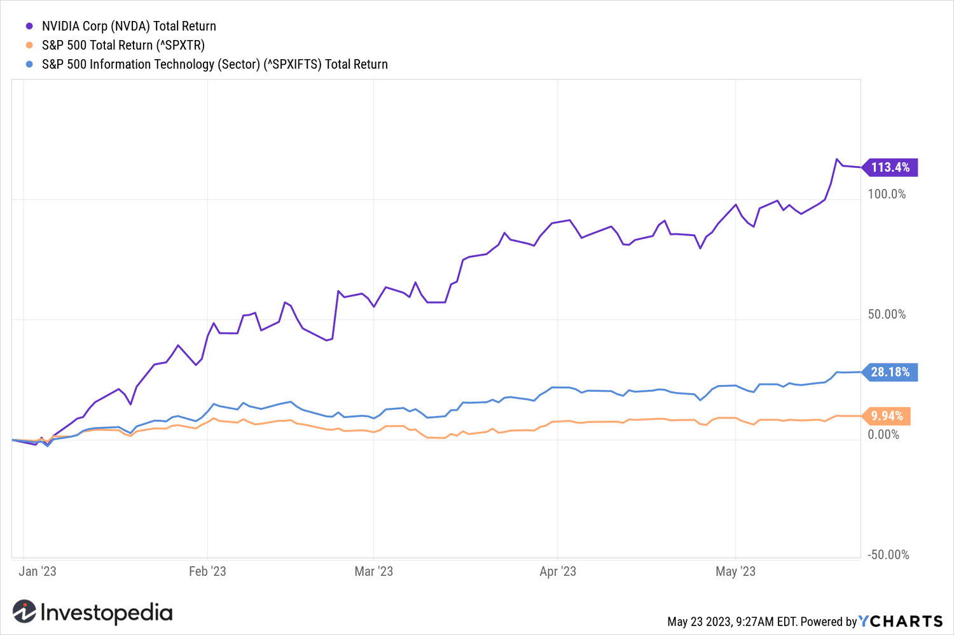Click the 50.00% y-axis label
Image resolution: width=954 pixels, height=635 pixels.
tap(887, 314)
